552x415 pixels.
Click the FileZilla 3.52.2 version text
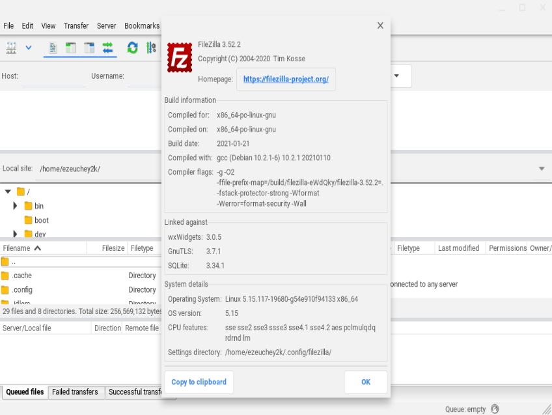219,44
